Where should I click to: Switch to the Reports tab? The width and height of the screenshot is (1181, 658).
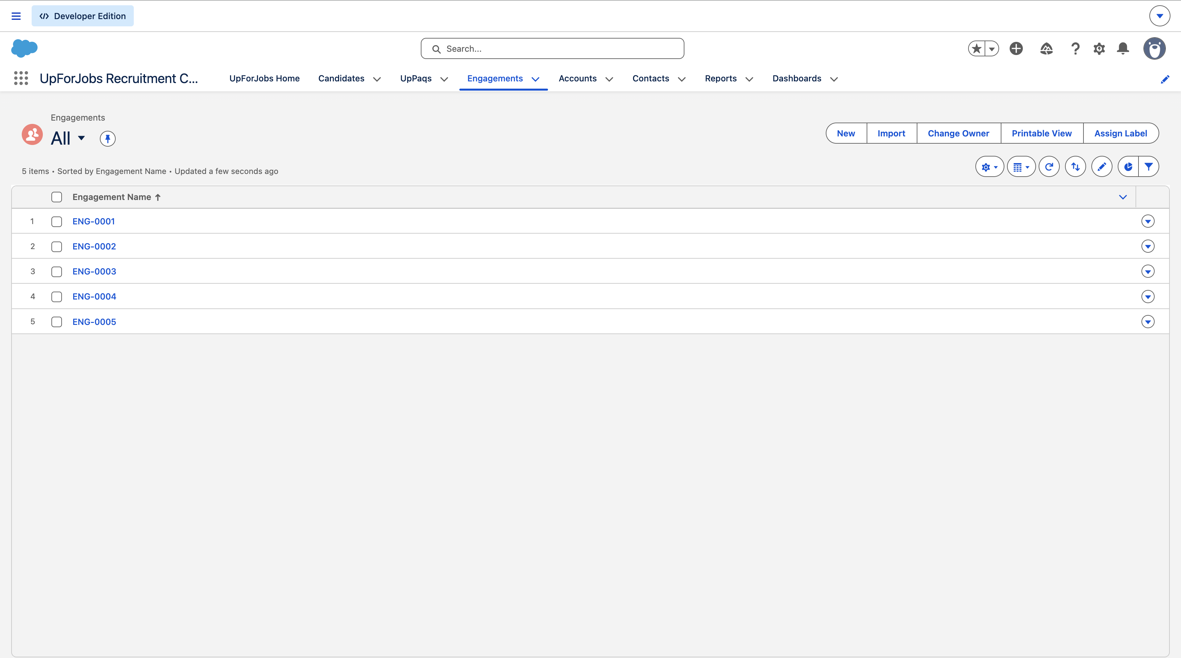721,78
